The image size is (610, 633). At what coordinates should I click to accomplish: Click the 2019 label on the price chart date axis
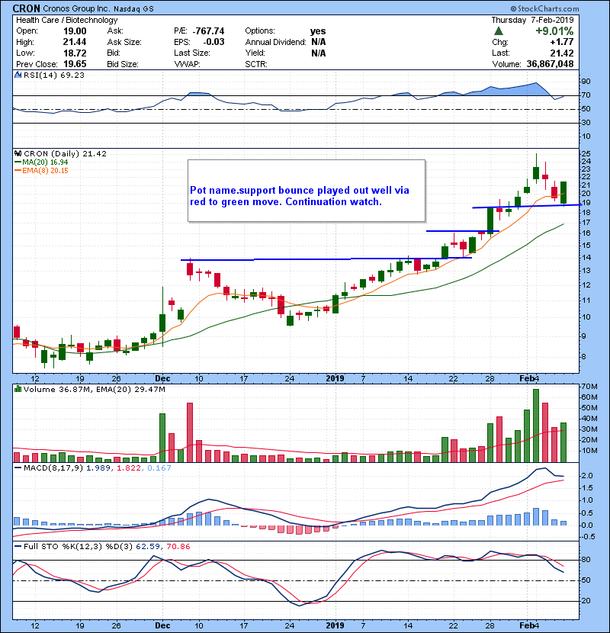tap(335, 379)
